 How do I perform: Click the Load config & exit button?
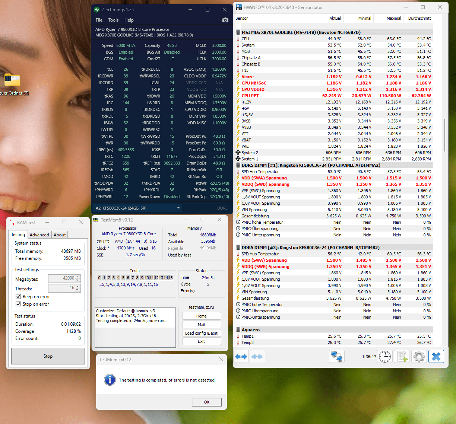click(x=202, y=333)
